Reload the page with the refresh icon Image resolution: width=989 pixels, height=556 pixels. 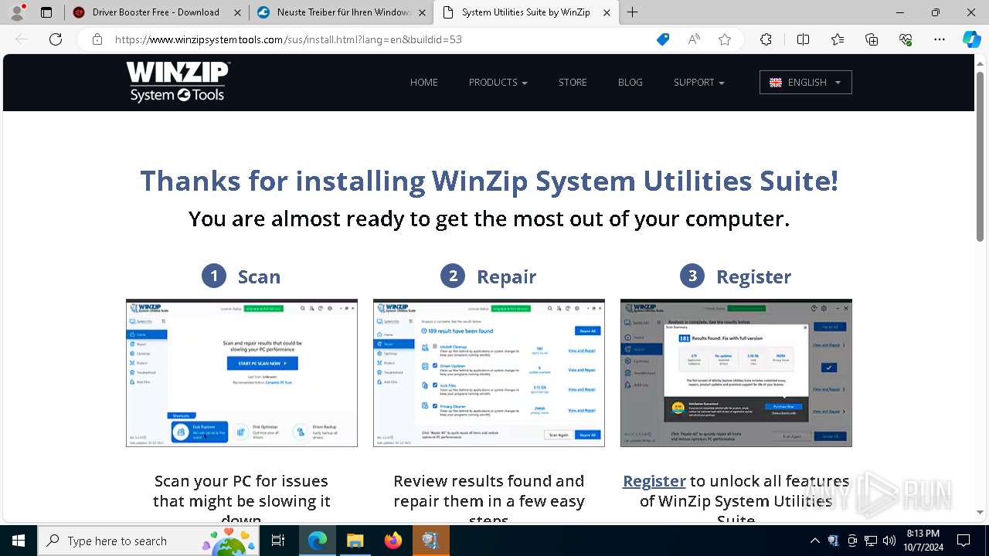pos(56,39)
